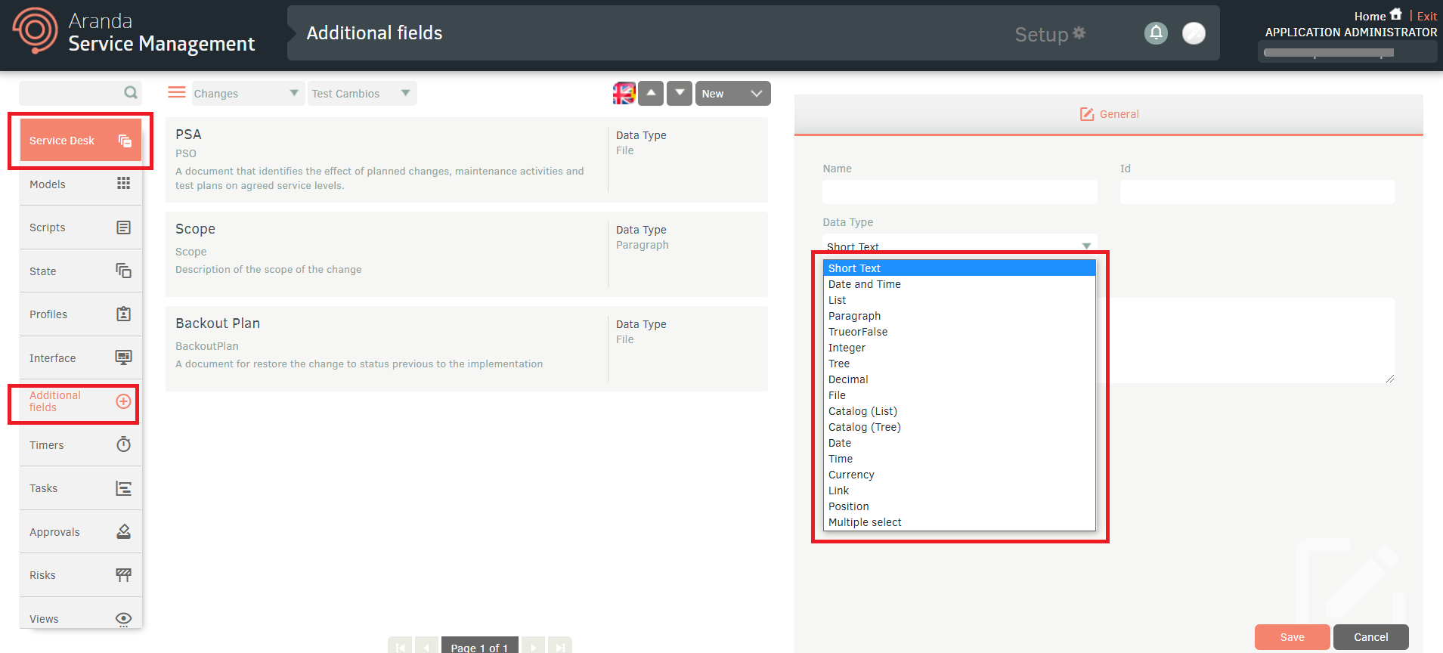1443x653 pixels.
Task: Click the notification bell icon
Action: tap(1155, 33)
